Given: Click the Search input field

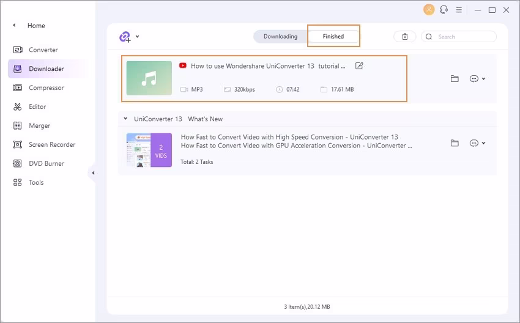Looking at the screenshot, I should tap(459, 37).
